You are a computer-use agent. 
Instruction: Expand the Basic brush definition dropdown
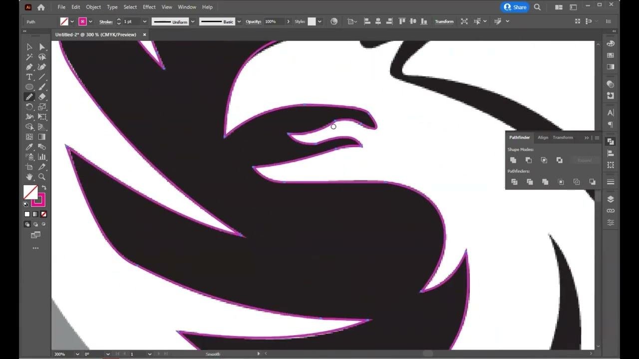[239, 22]
